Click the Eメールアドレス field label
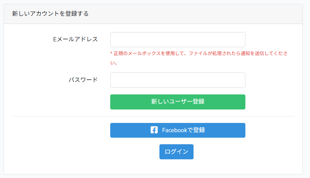Image resolution: width=310 pixels, height=178 pixels. point(75,39)
